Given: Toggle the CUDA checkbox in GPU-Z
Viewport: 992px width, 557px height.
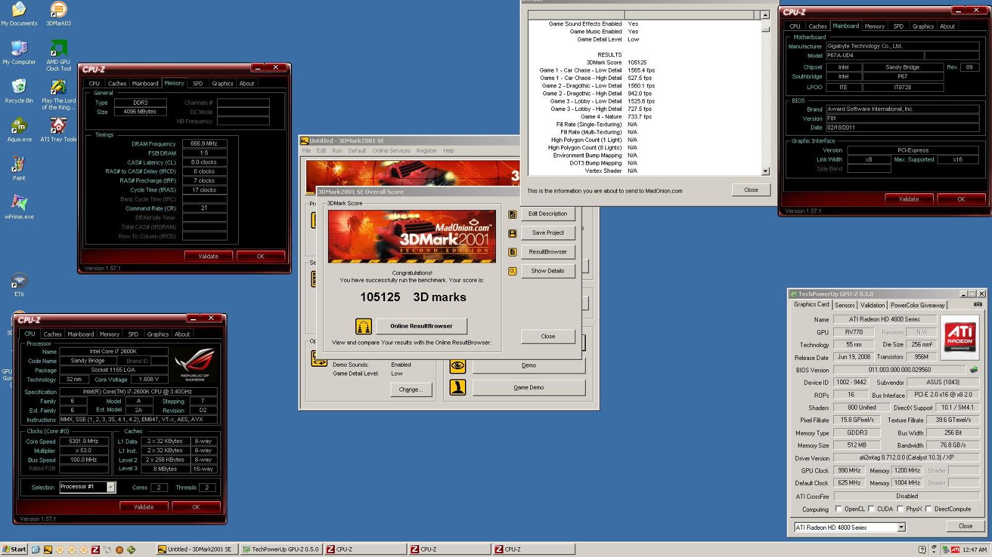Looking at the screenshot, I should click(871, 509).
